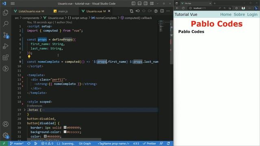Viewport: 260px width, 146px height.
Task: Toggle the secondary side bar layout icon
Action: (145, 4)
